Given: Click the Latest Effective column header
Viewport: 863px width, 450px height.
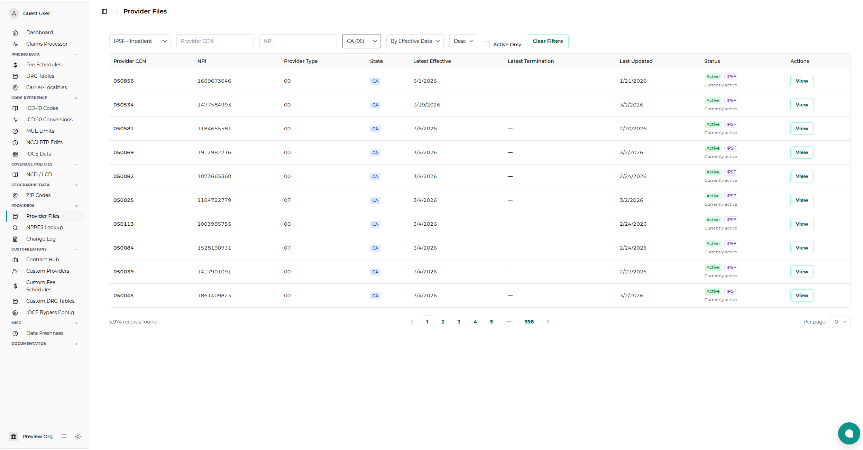Looking at the screenshot, I should click(432, 61).
